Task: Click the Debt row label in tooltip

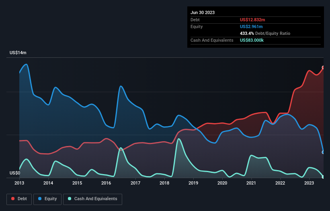Action: [195, 20]
